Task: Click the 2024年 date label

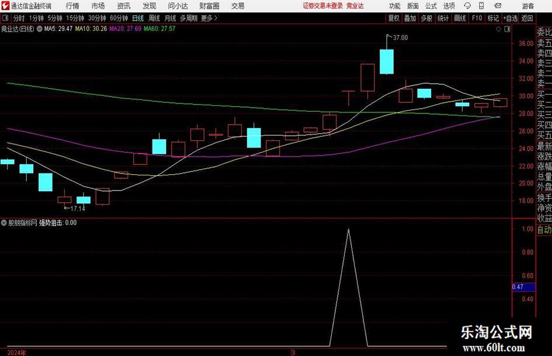Action: [x=16, y=352]
